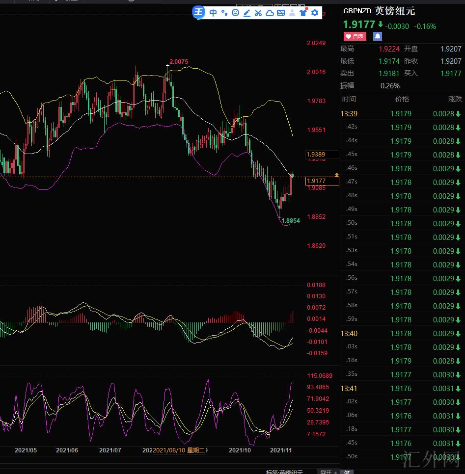Viewport: 465px width, 474px height.
Task: Click the 1.9177 current price label
Action: [322, 181]
